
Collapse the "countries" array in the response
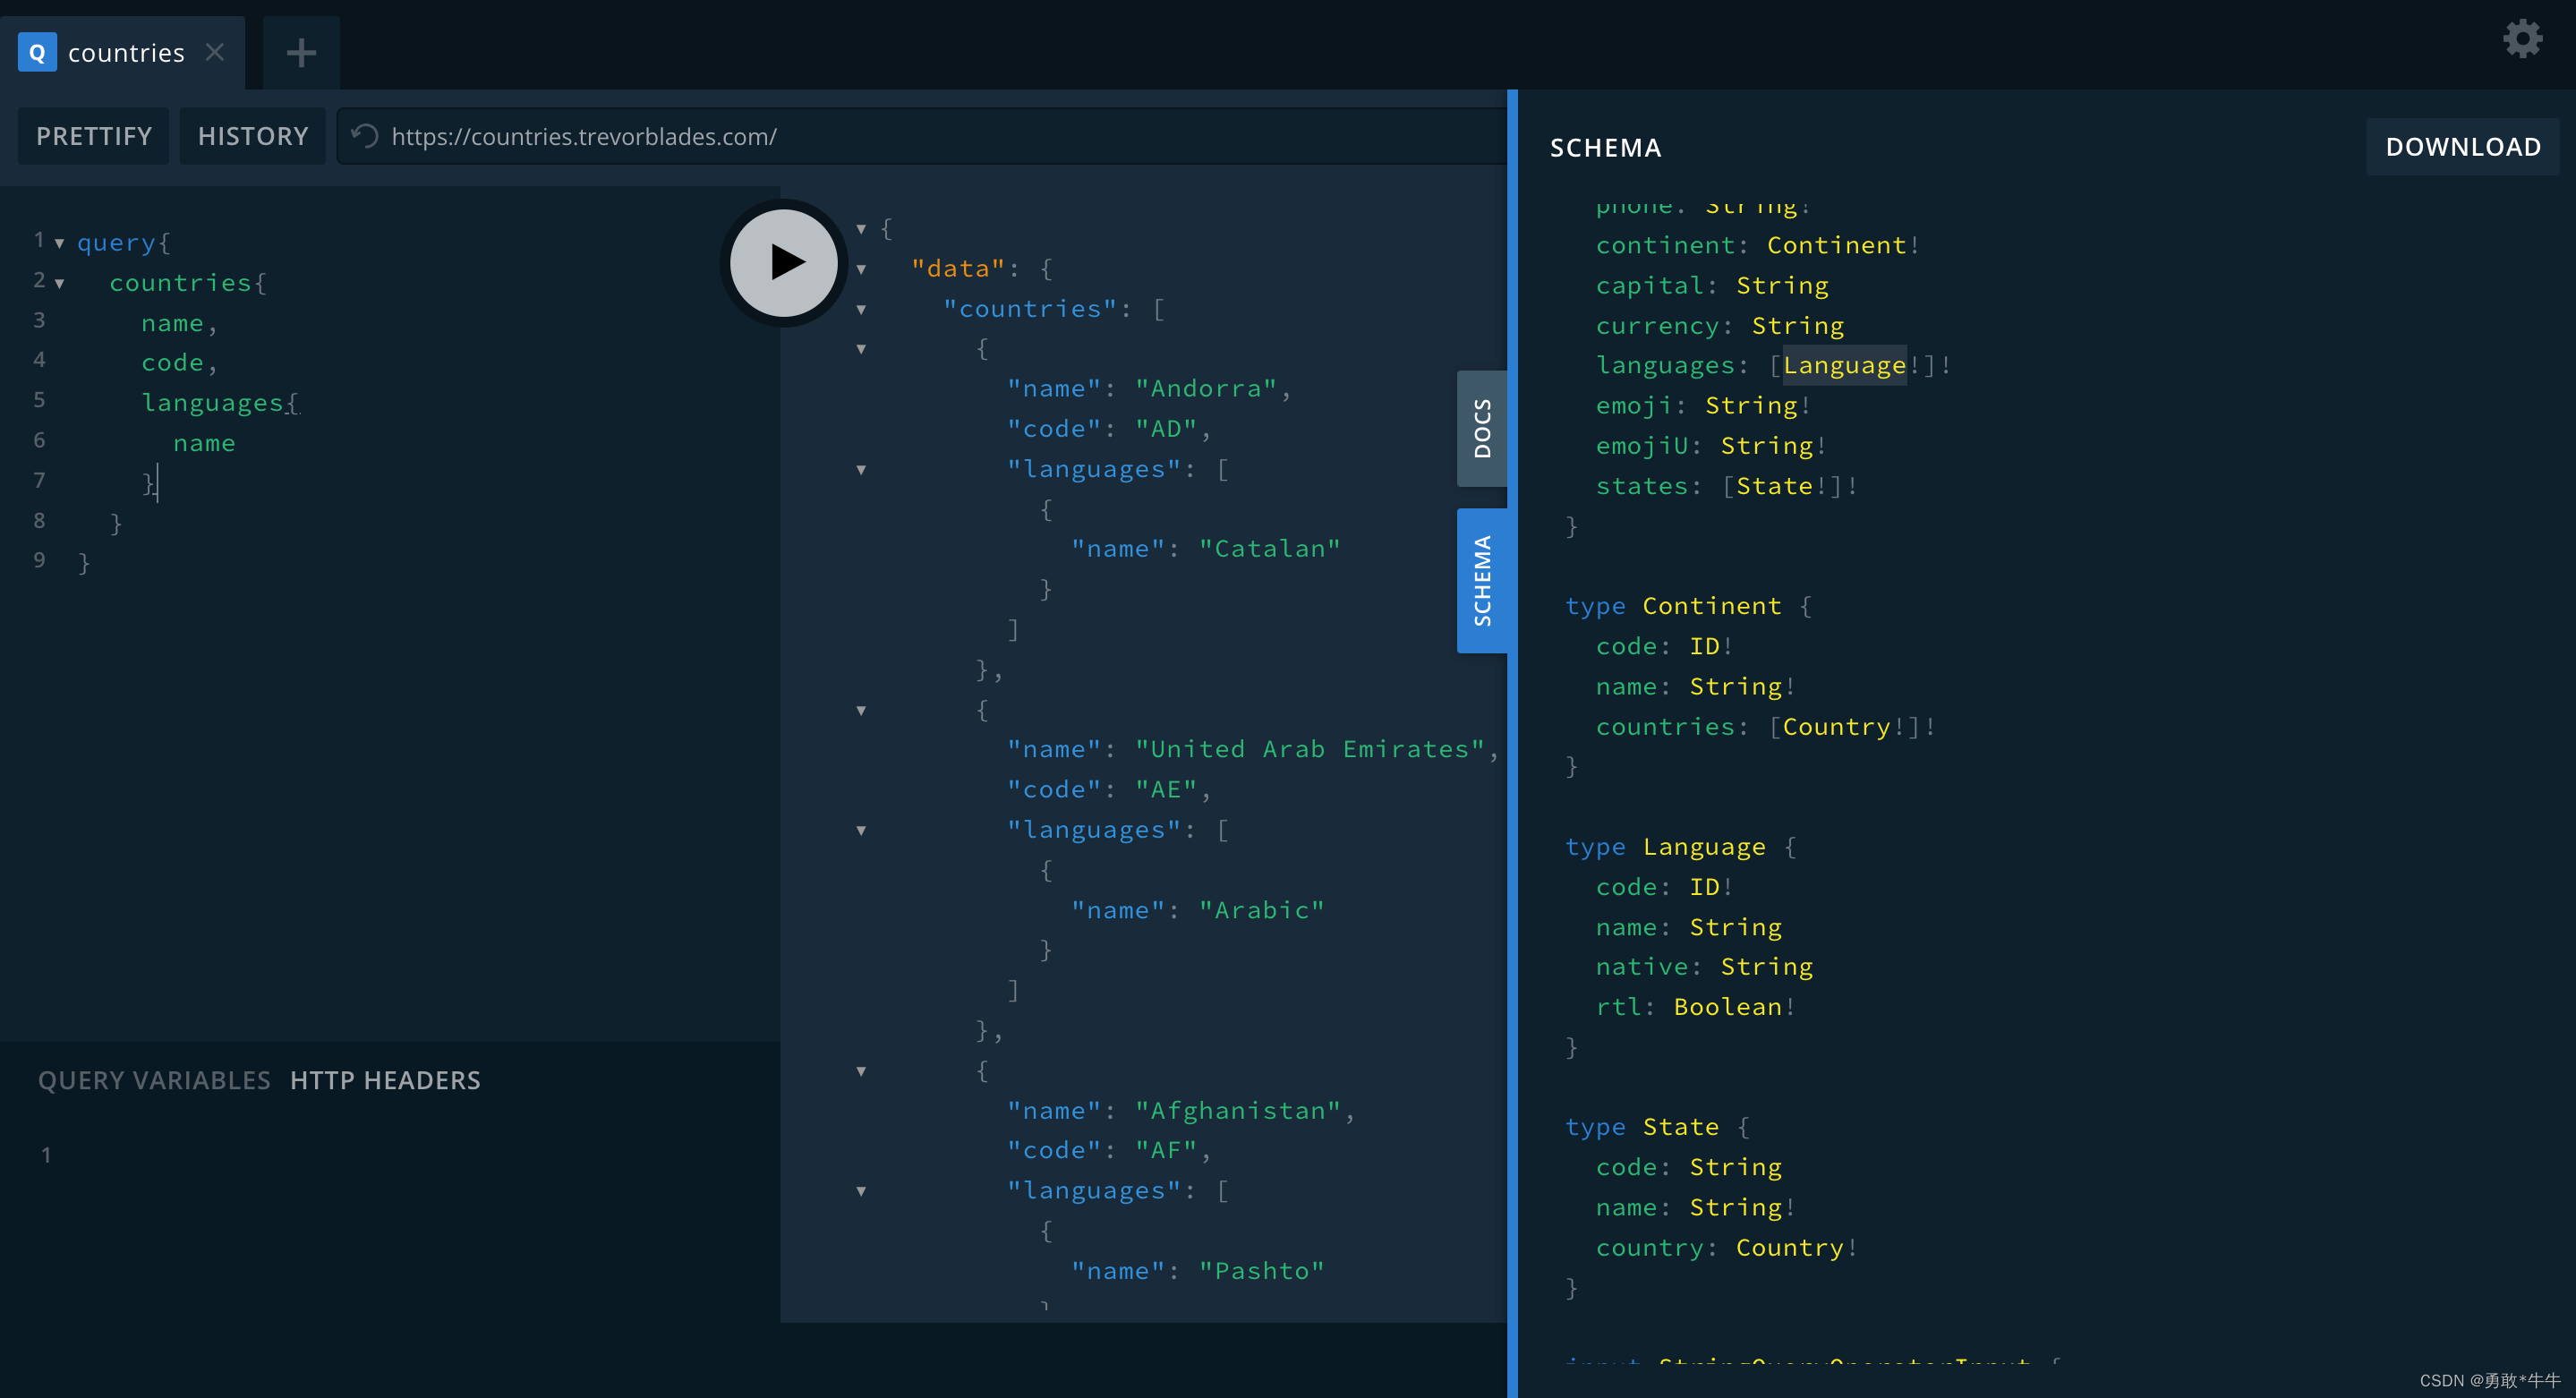861,310
